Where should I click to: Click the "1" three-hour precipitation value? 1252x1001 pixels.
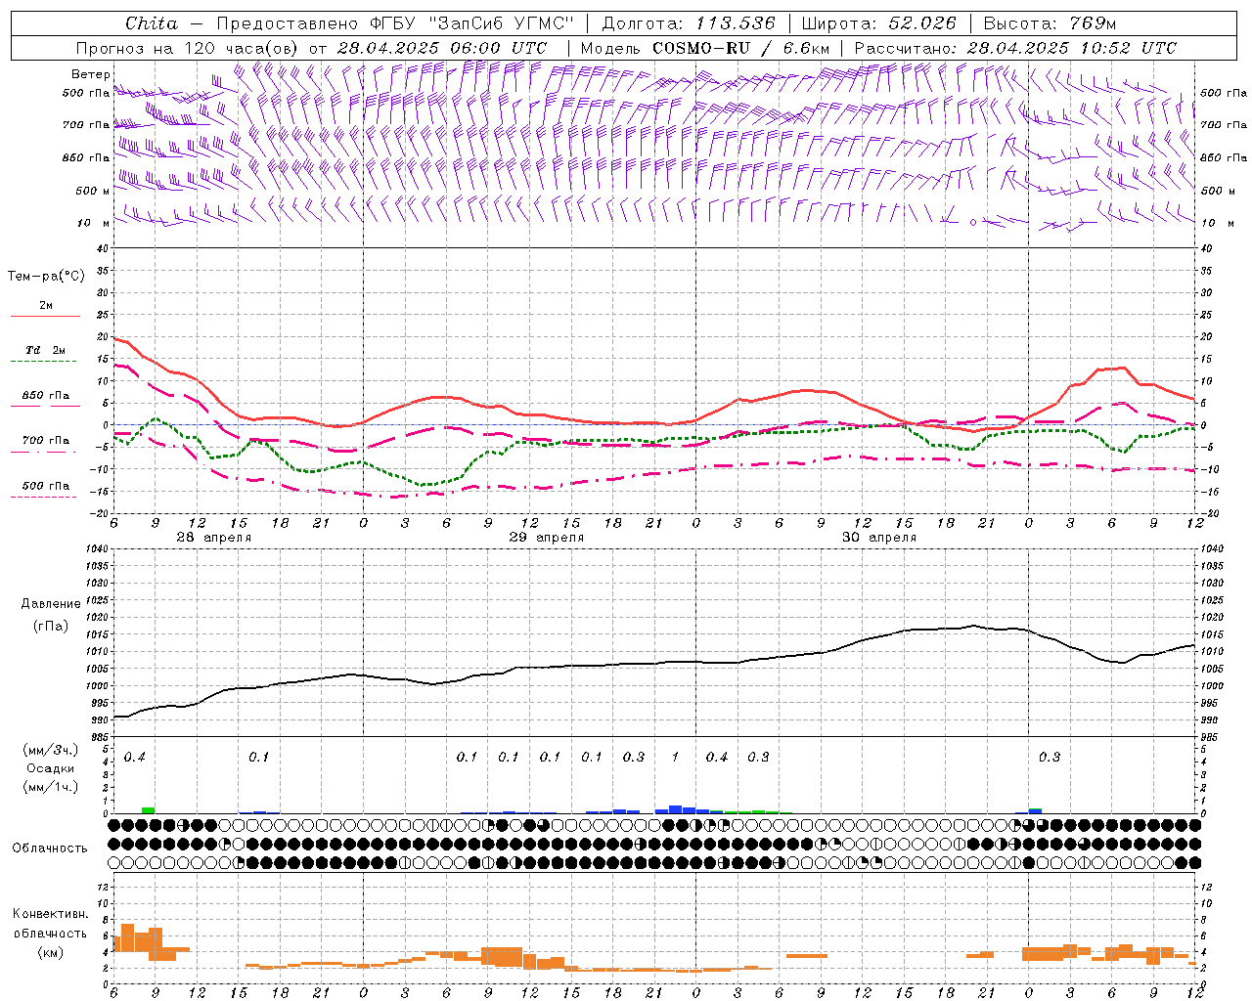[675, 757]
